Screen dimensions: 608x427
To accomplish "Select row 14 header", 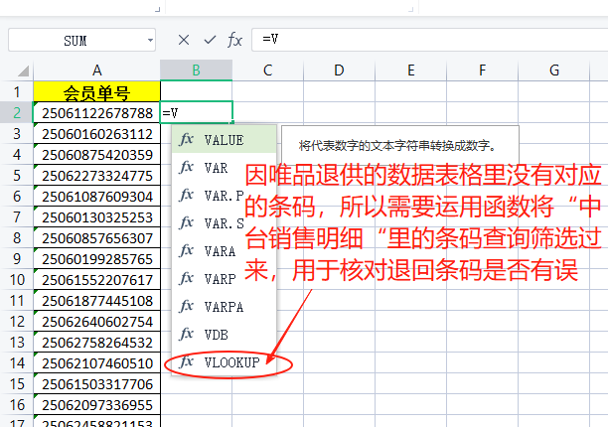I will pyautogui.click(x=16, y=362).
